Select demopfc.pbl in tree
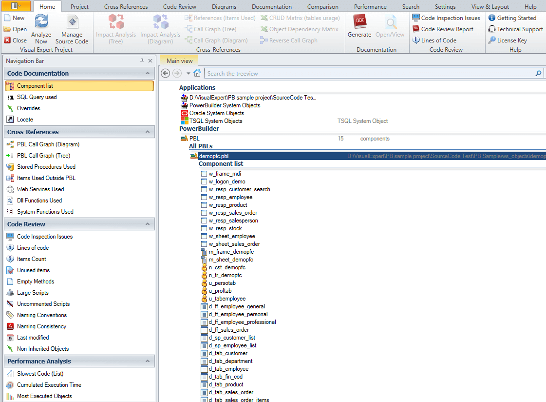The height and width of the screenshot is (402, 546). (x=214, y=156)
